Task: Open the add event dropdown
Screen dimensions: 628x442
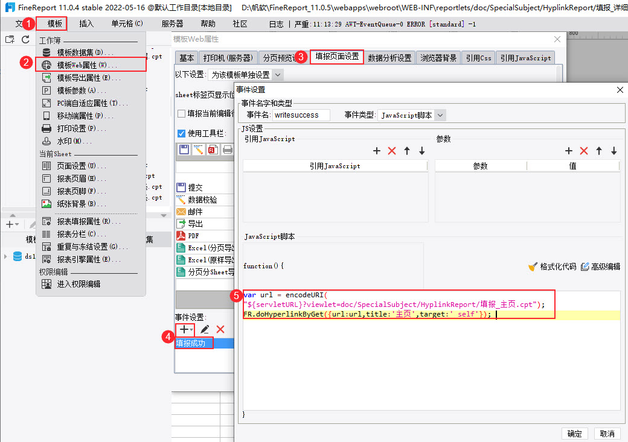Action: (185, 329)
